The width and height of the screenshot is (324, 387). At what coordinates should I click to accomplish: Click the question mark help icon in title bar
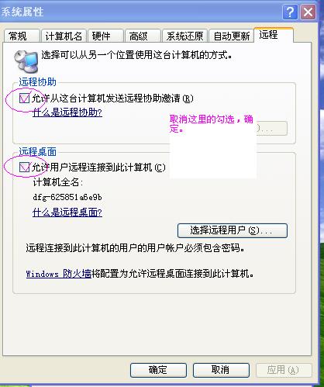tap(290, 12)
